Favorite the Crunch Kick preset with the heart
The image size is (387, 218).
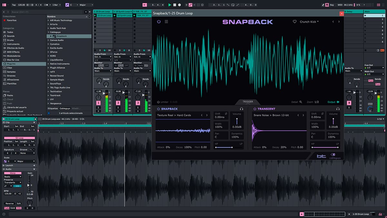point(294,22)
